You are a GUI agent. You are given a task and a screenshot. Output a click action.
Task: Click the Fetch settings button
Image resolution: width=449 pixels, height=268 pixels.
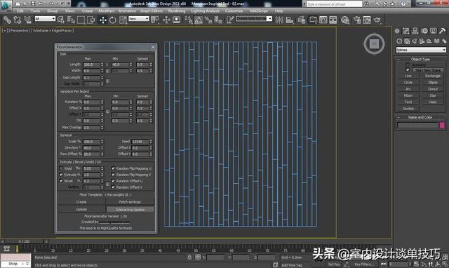tap(130, 202)
